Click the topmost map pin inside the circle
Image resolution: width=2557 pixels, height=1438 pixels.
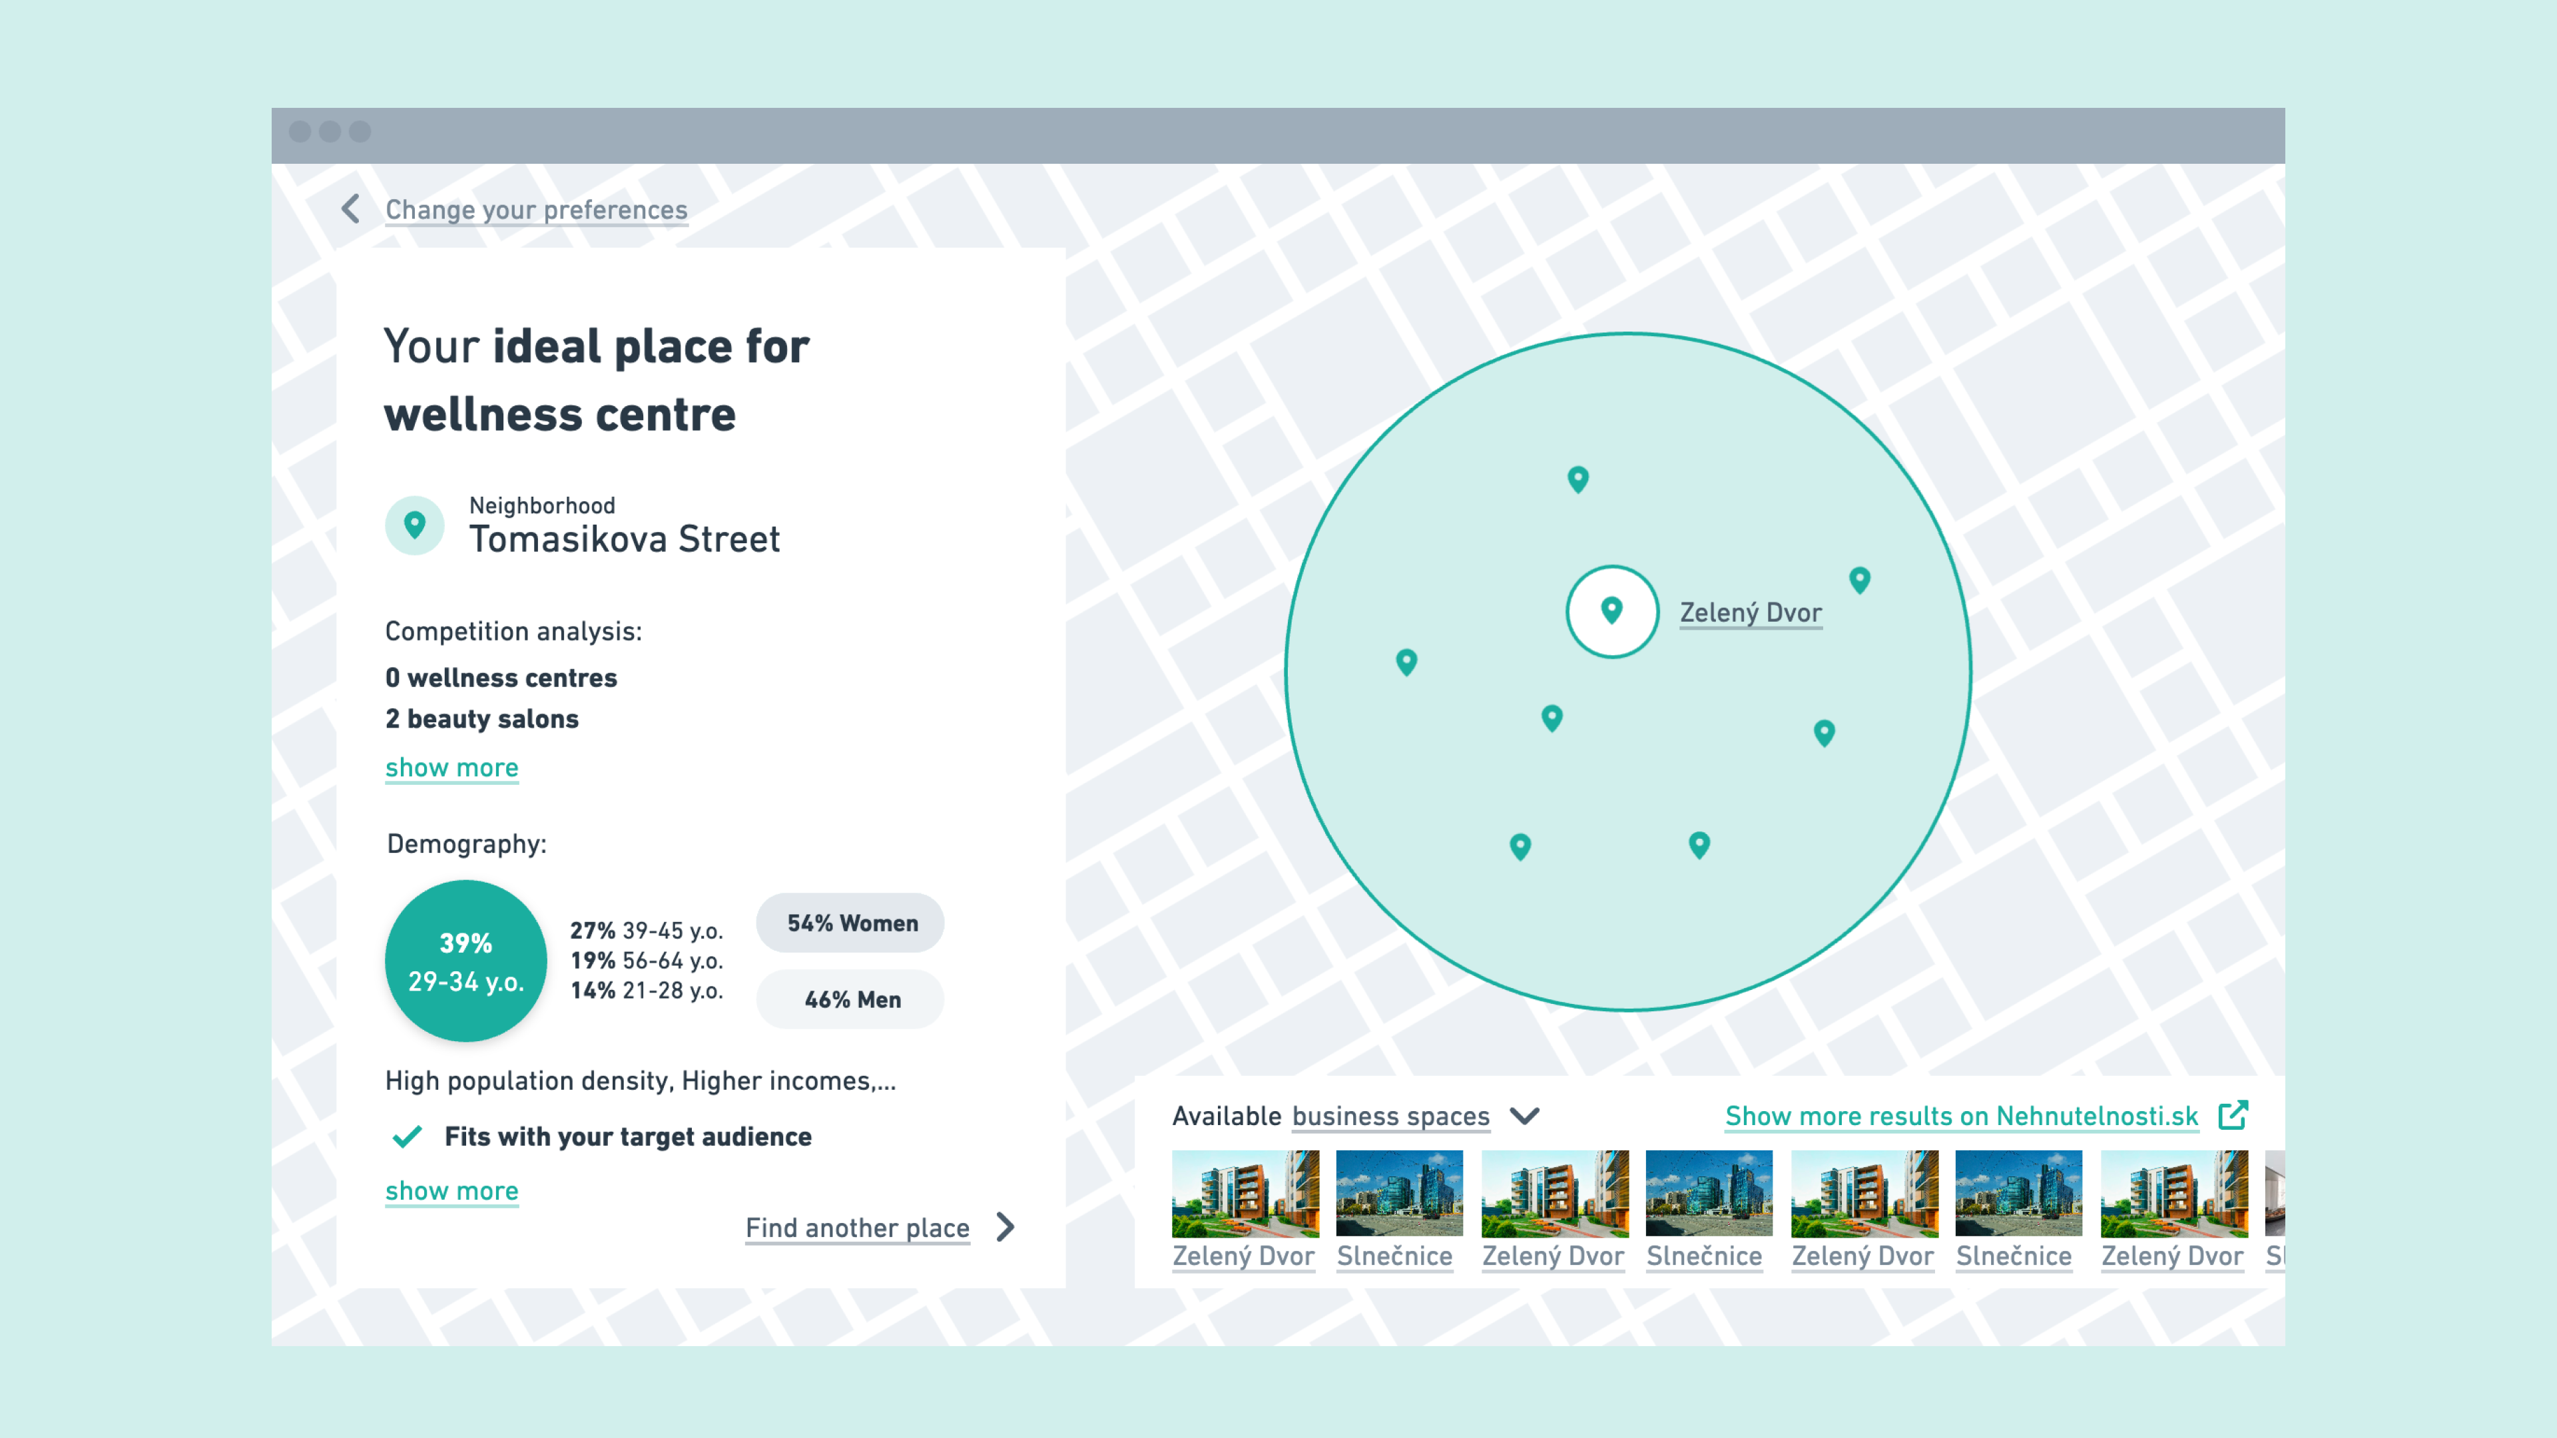1577,479
